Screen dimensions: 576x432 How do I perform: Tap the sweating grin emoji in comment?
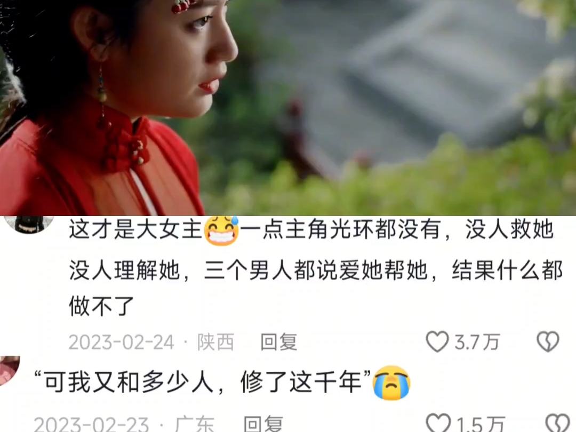(221, 231)
